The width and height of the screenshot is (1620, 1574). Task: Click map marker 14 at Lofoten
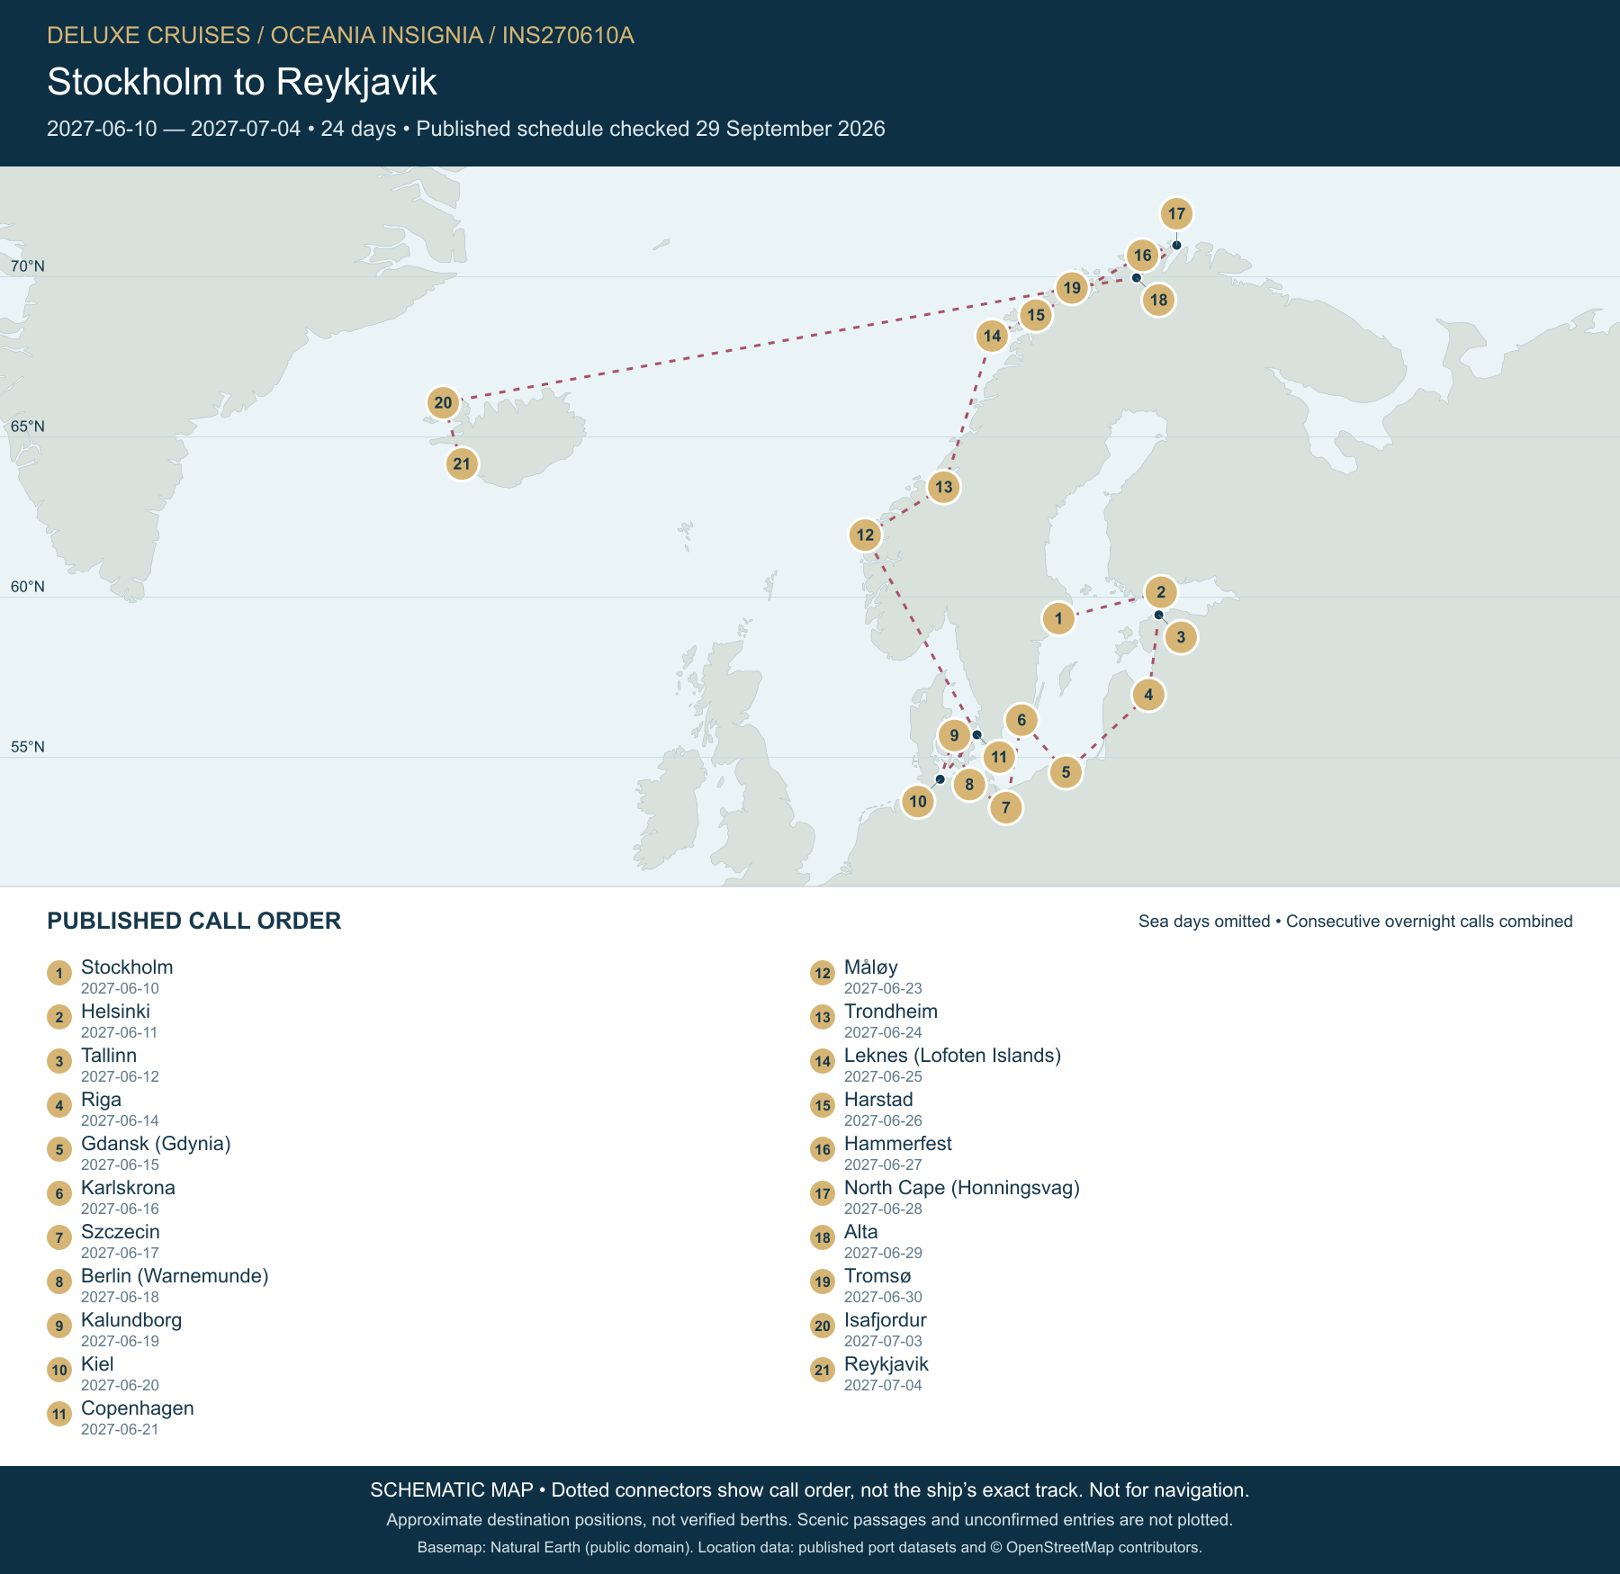[992, 336]
